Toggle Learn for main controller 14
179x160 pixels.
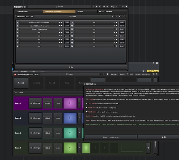pos(122,39)
